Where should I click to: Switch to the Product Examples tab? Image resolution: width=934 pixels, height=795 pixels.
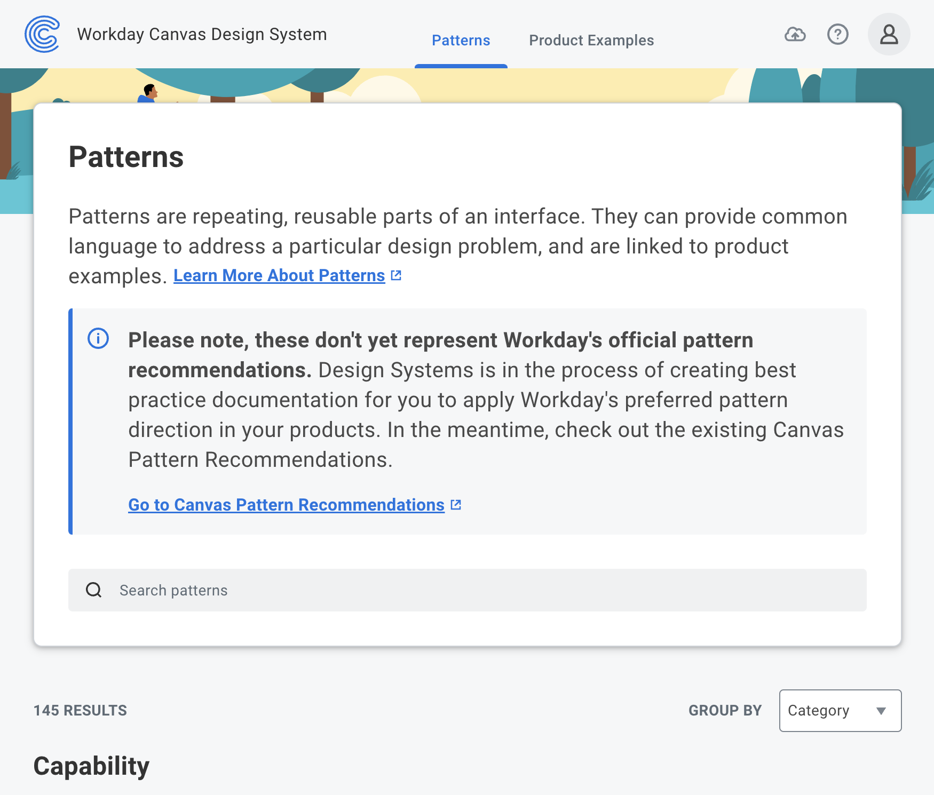coord(591,41)
